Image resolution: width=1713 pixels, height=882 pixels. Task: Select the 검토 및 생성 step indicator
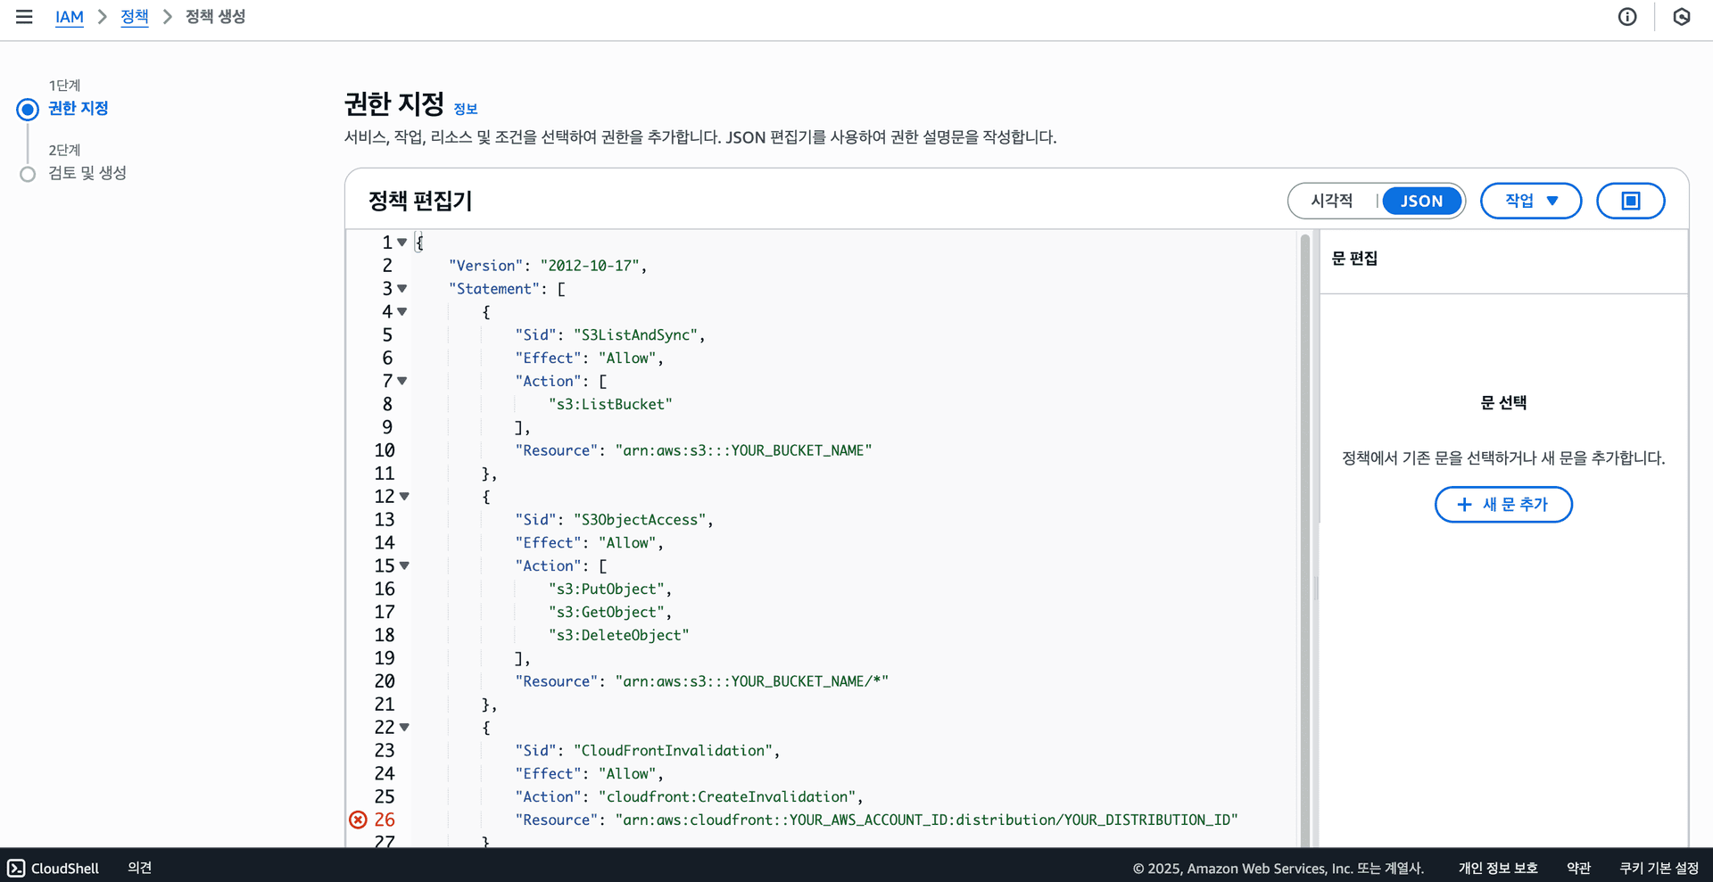pos(28,174)
